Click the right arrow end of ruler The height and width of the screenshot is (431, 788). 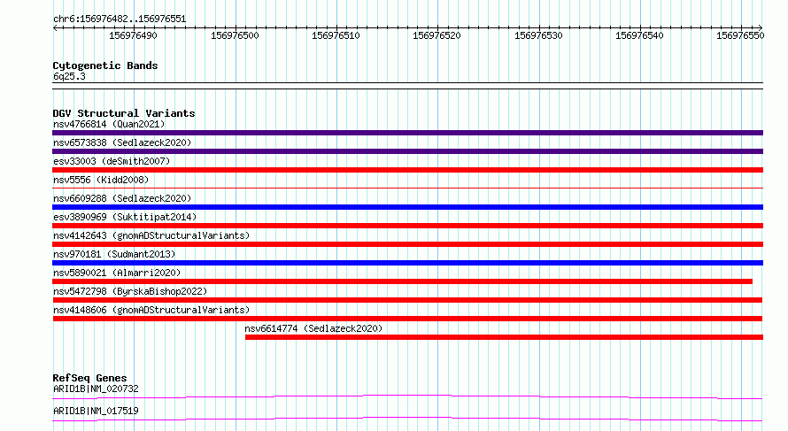click(761, 27)
